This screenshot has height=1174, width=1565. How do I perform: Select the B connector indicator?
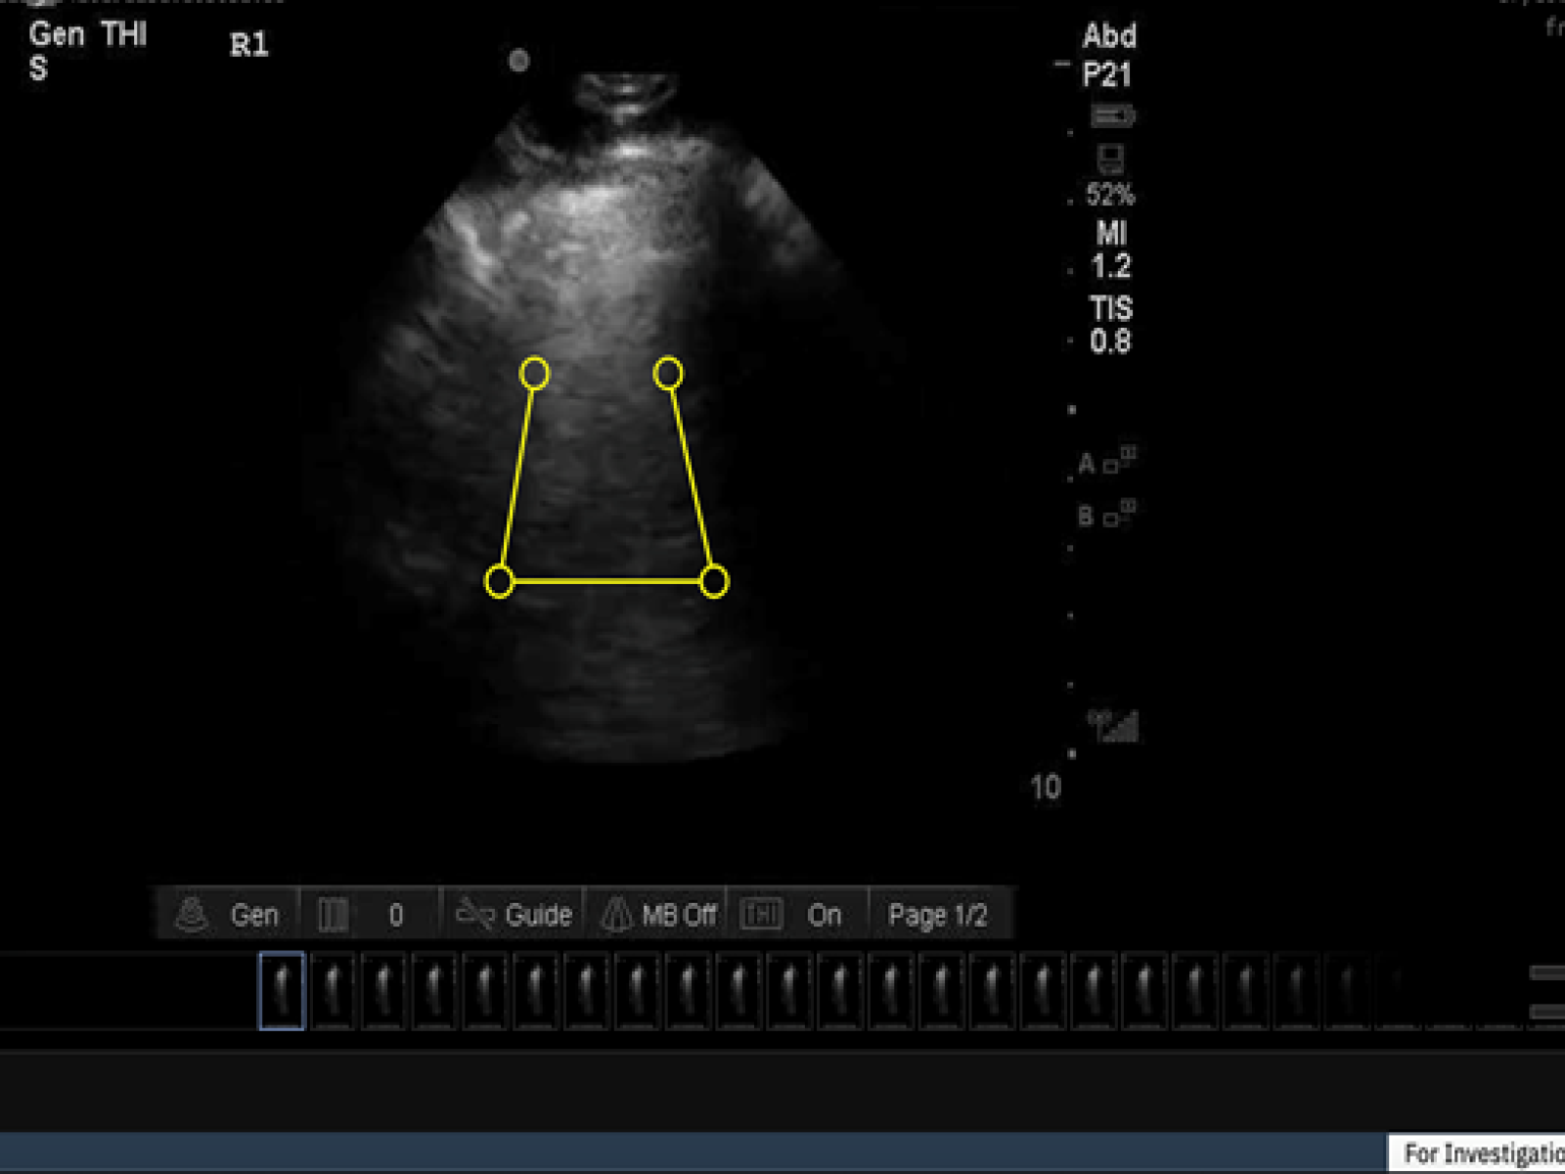1105,515
